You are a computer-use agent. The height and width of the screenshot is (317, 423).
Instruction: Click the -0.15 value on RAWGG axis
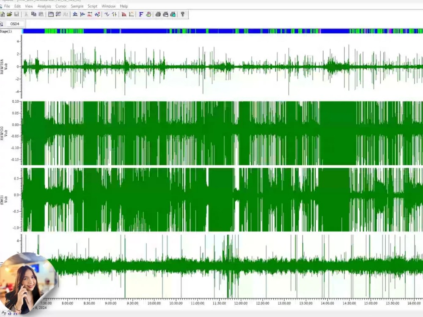pos(15,159)
